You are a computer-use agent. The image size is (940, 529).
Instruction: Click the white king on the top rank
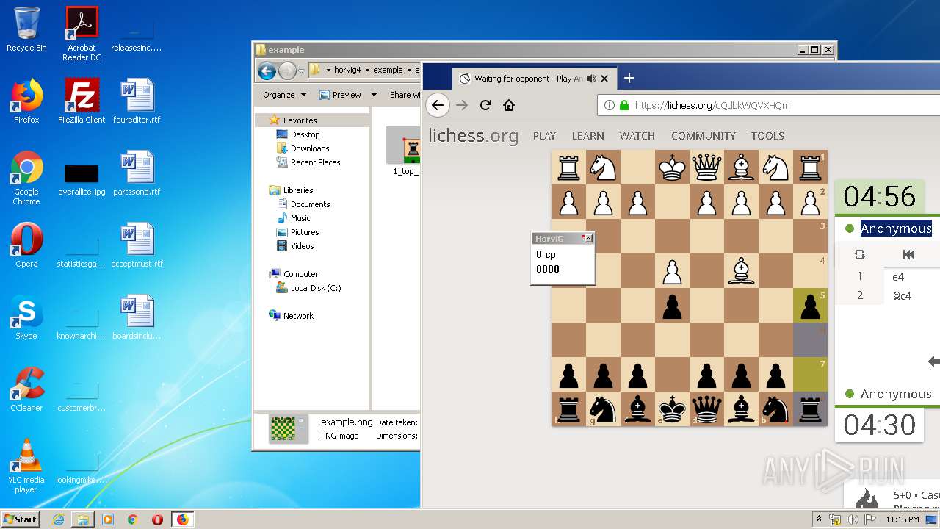coord(672,168)
